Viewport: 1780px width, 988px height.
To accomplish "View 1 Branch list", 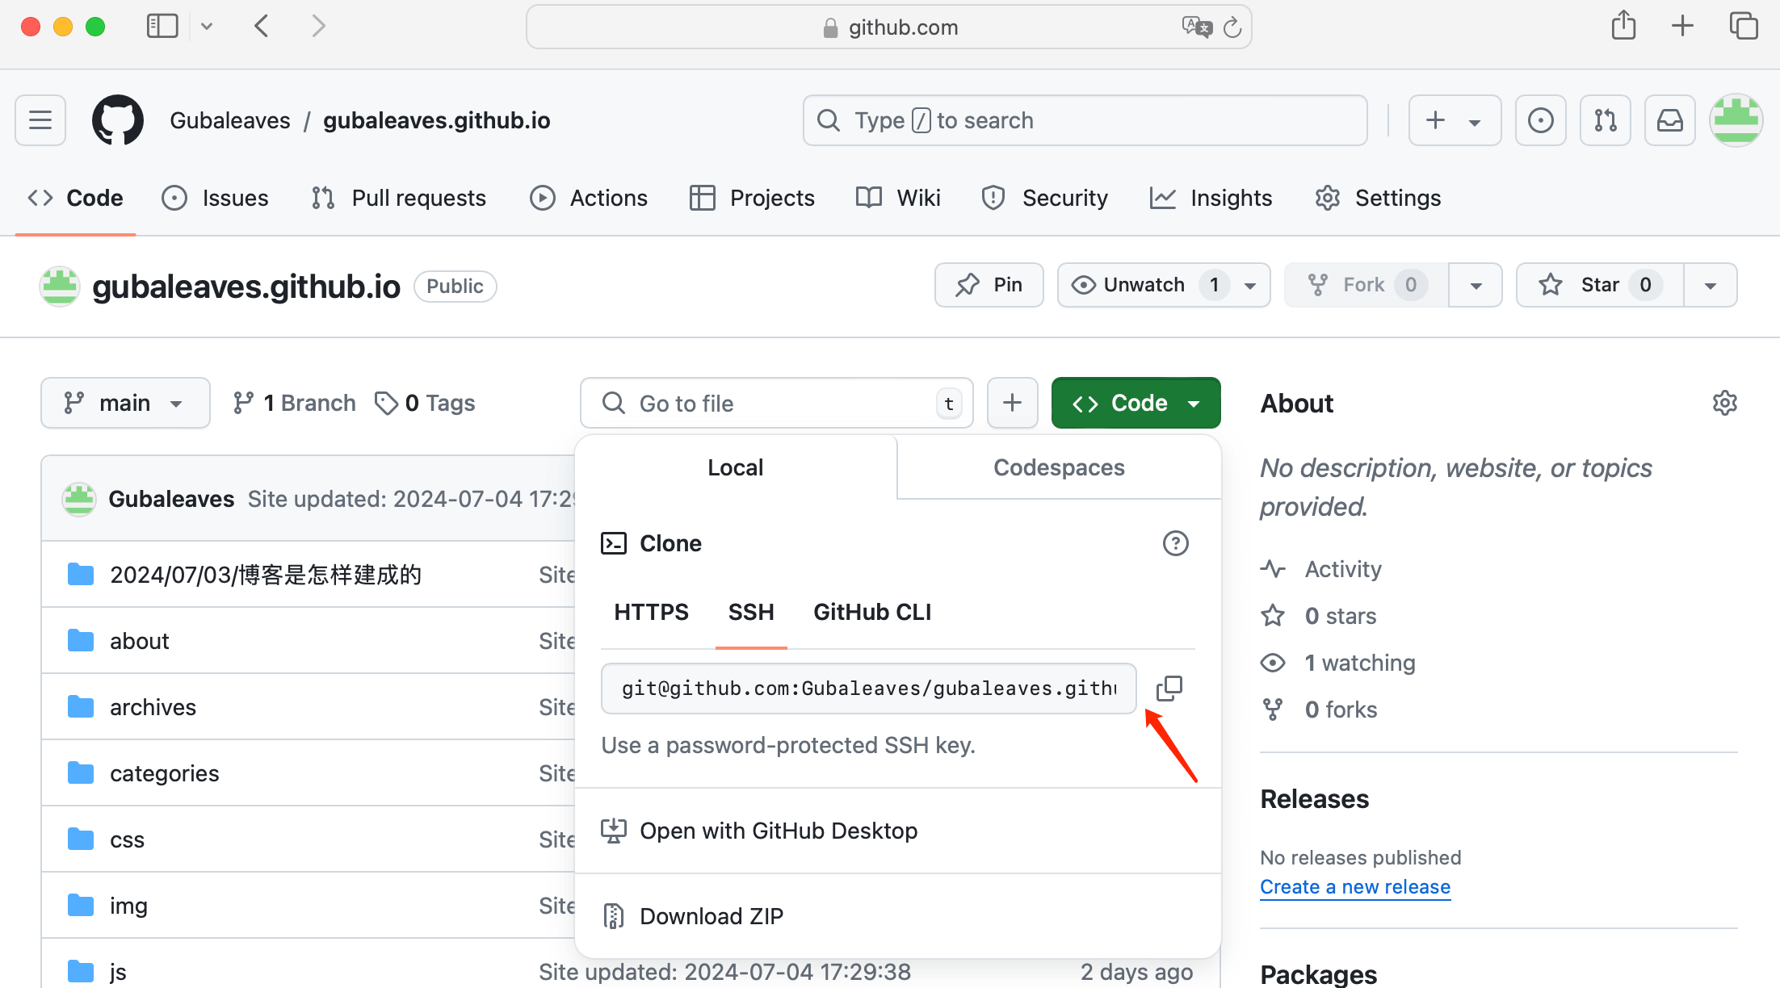I will (294, 403).
